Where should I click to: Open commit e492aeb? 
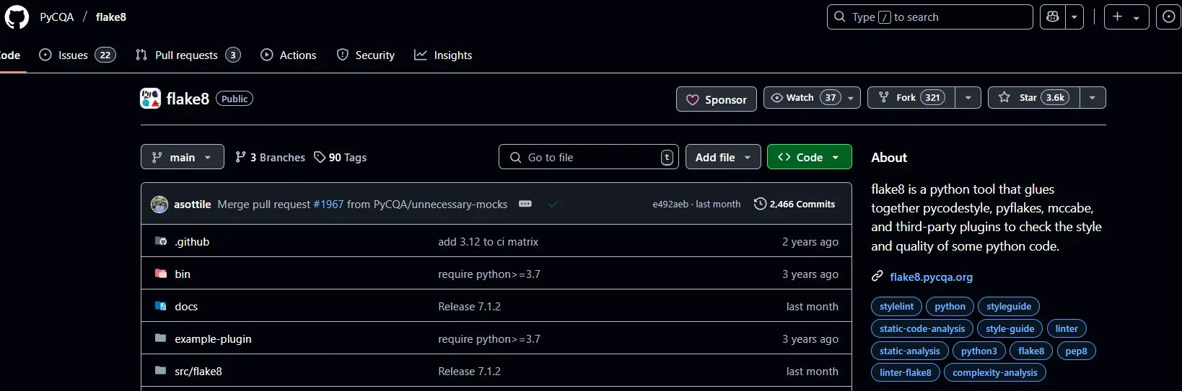[670, 205]
